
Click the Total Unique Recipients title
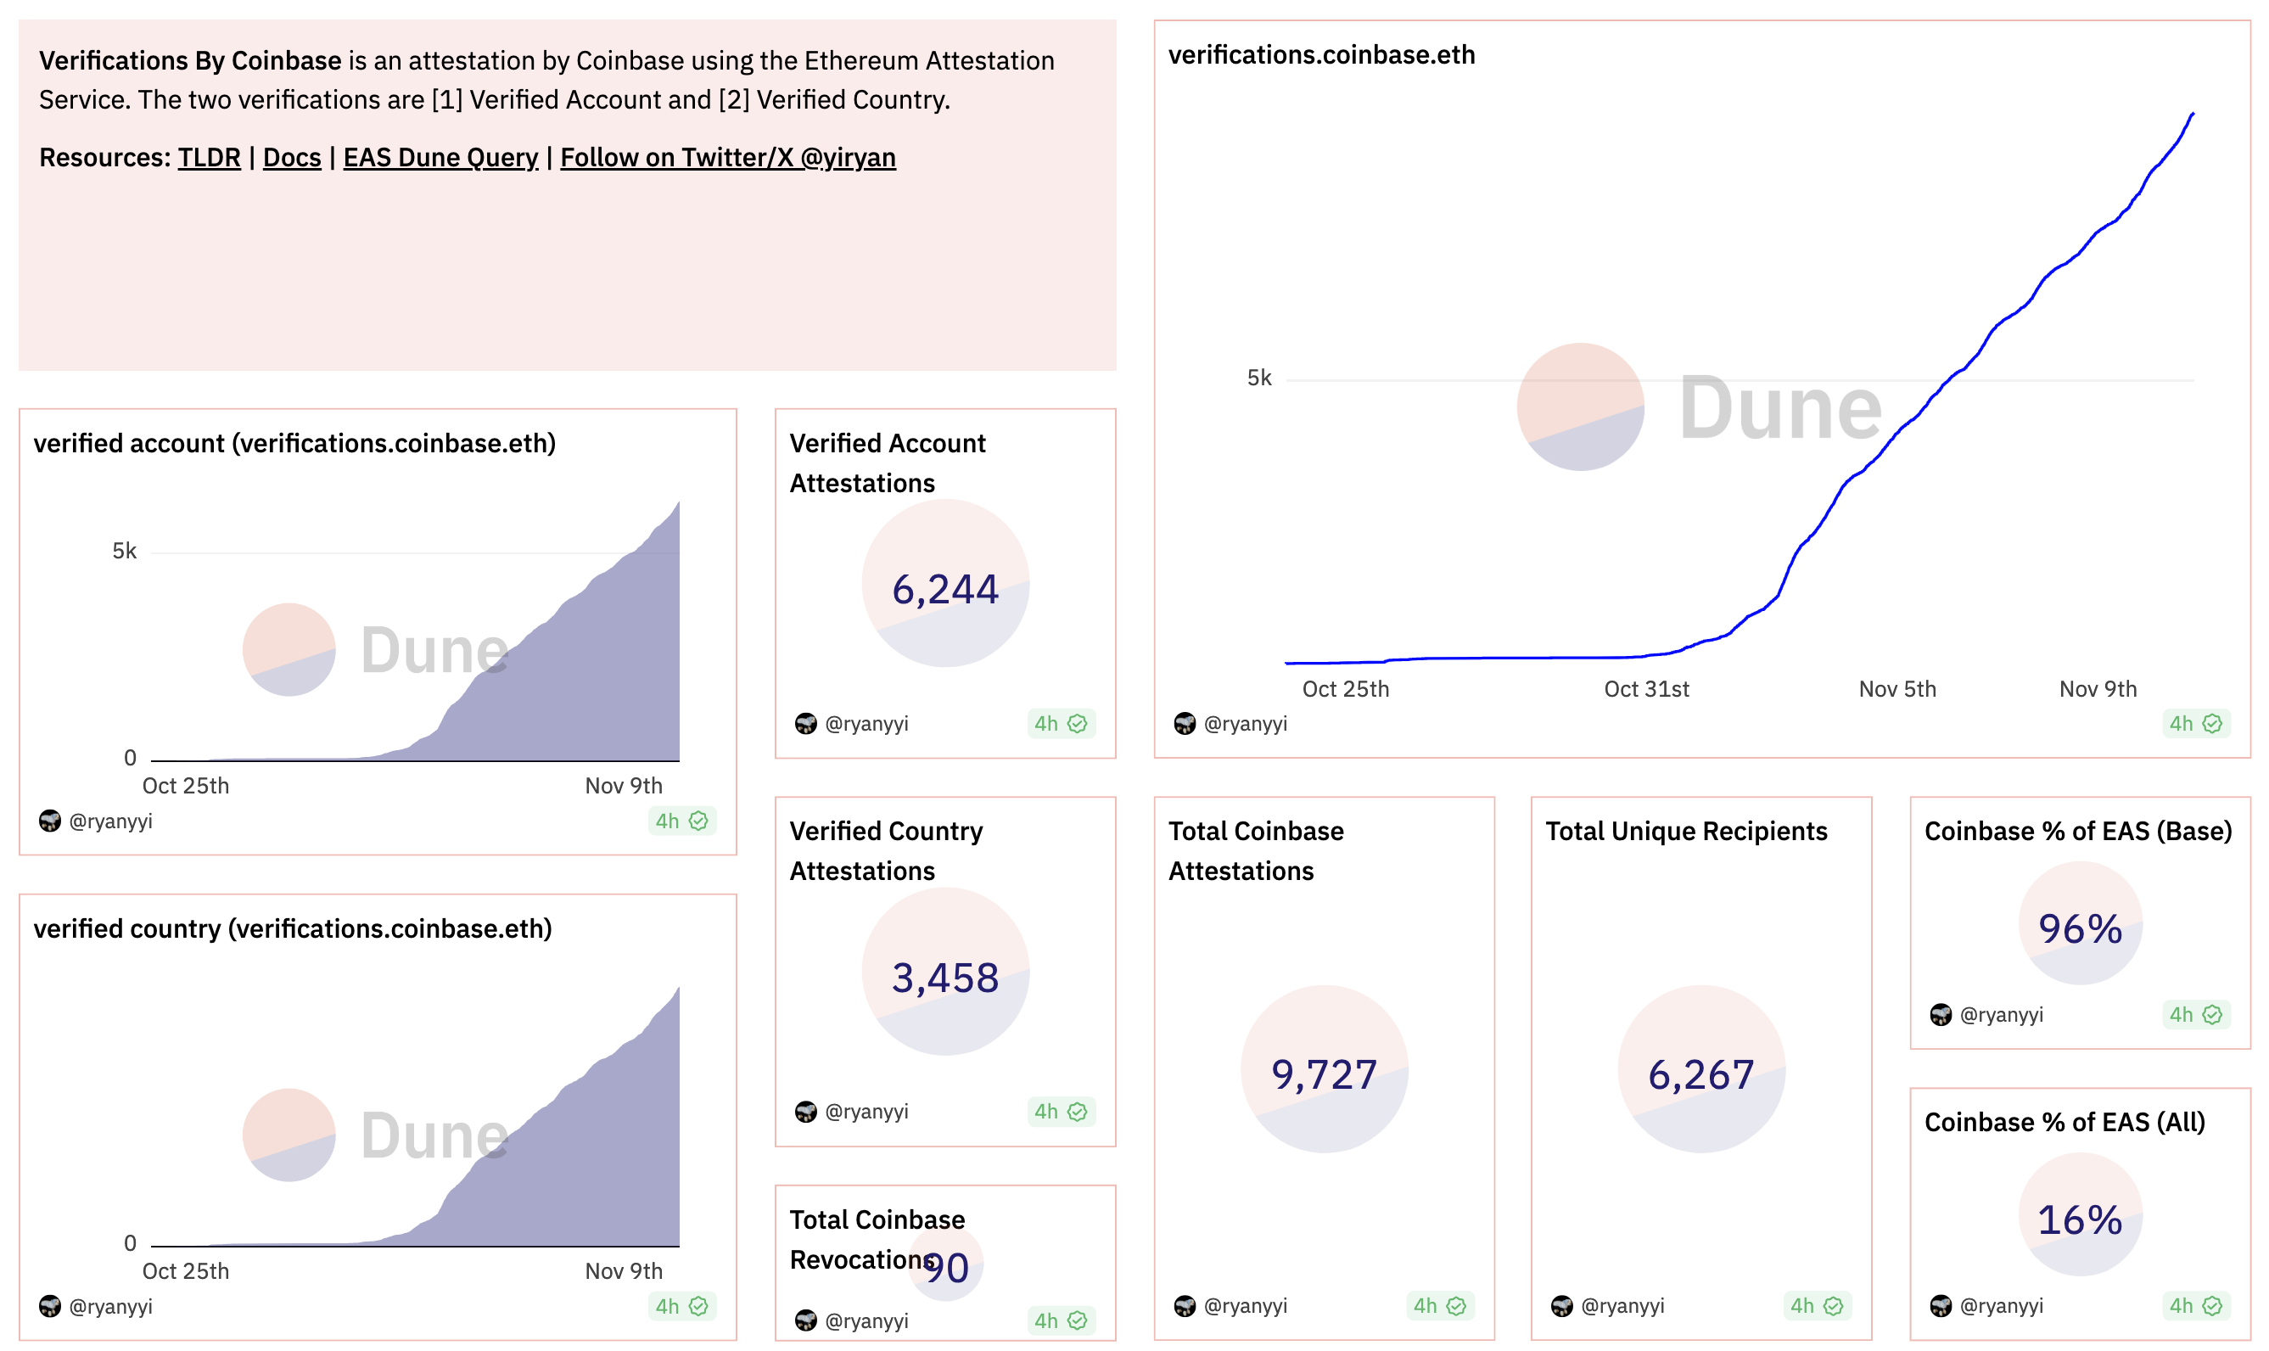click(1685, 830)
